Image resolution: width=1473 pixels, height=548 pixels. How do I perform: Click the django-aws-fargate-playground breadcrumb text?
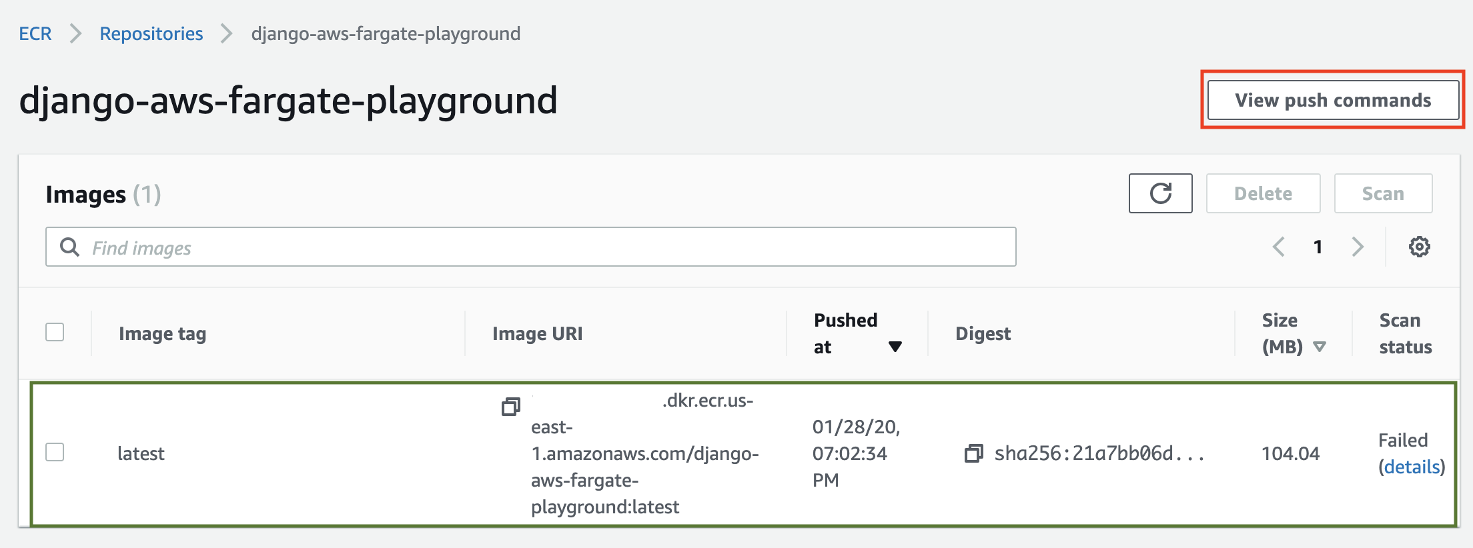pyautogui.click(x=386, y=33)
